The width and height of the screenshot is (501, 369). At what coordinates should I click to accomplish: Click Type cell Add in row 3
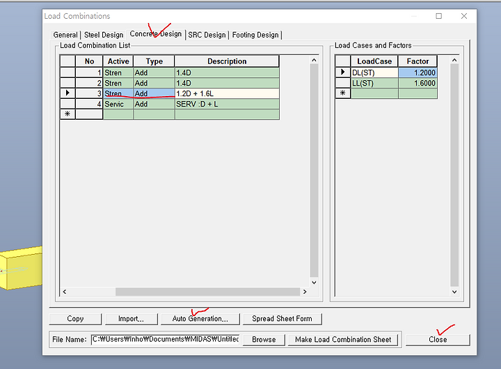tap(154, 93)
